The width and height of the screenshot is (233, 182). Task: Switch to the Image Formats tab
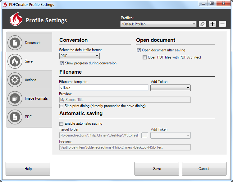point(36,98)
